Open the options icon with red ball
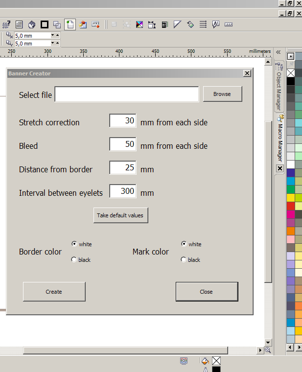302x372 pixels. coord(83,24)
